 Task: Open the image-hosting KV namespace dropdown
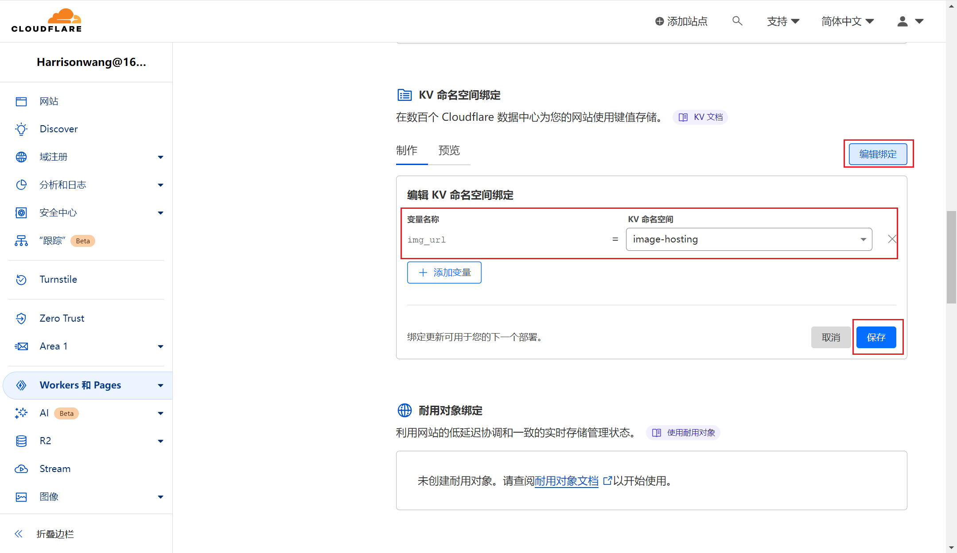tap(749, 239)
